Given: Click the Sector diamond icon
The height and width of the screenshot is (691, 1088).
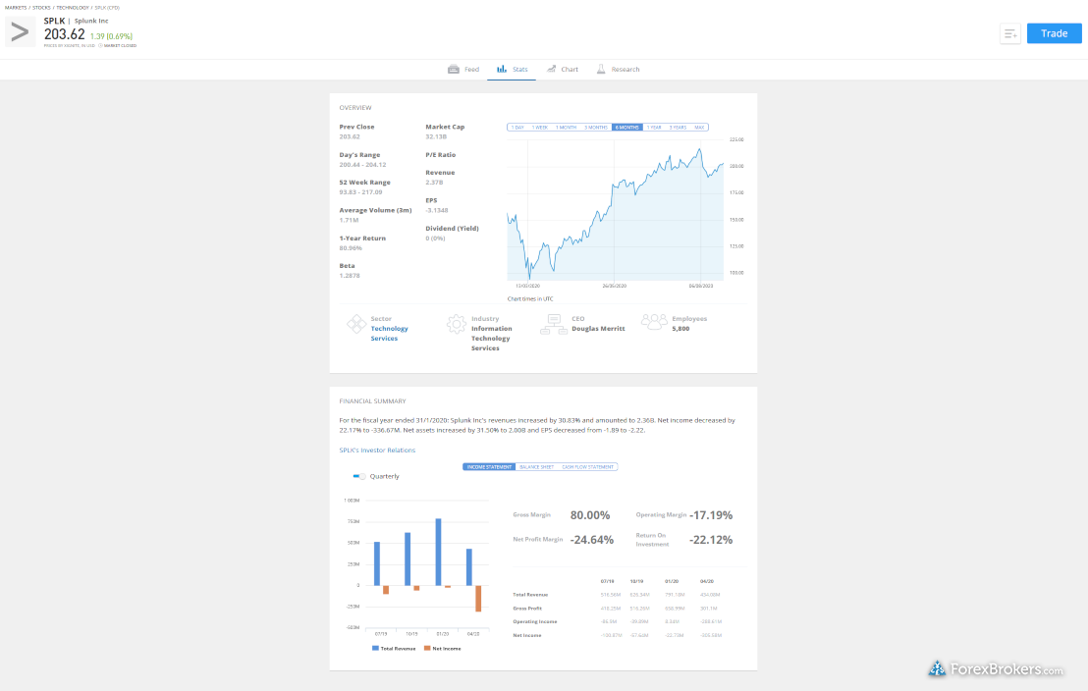Looking at the screenshot, I should tap(356, 324).
